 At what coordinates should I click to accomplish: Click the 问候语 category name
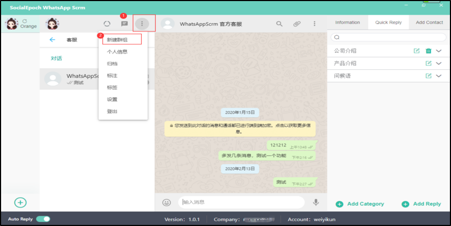[x=342, y=76]
